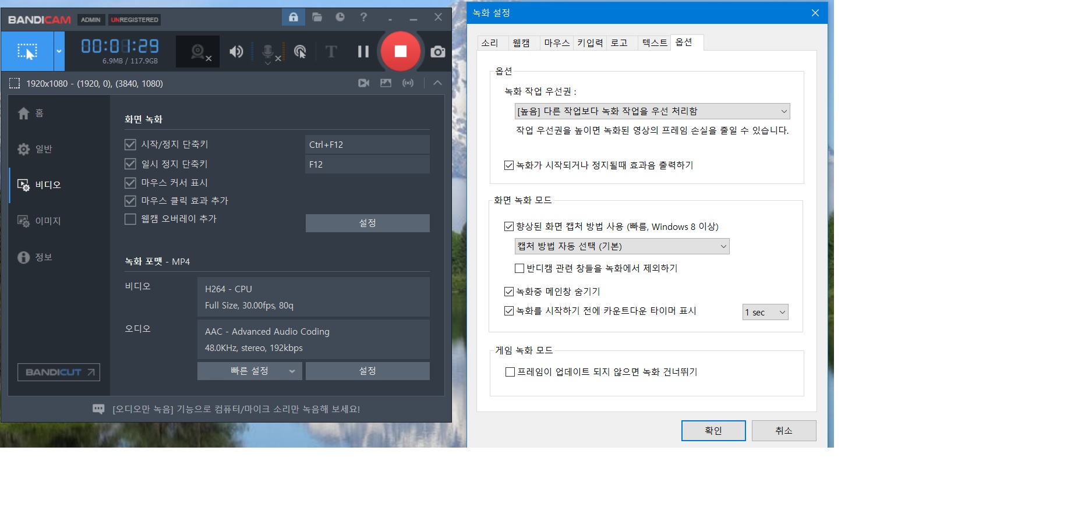Switch to the 키입력 tab
The width and height of the screenshot is (1078, 532).
tap(590, 42)
